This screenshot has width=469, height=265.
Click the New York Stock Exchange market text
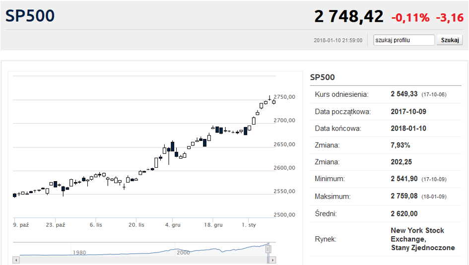422,239
